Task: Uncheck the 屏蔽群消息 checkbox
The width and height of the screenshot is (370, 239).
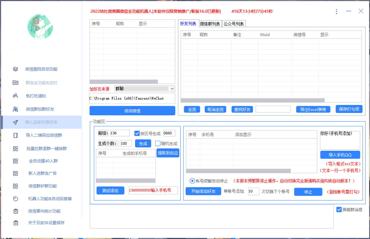Action: [339, 210]
